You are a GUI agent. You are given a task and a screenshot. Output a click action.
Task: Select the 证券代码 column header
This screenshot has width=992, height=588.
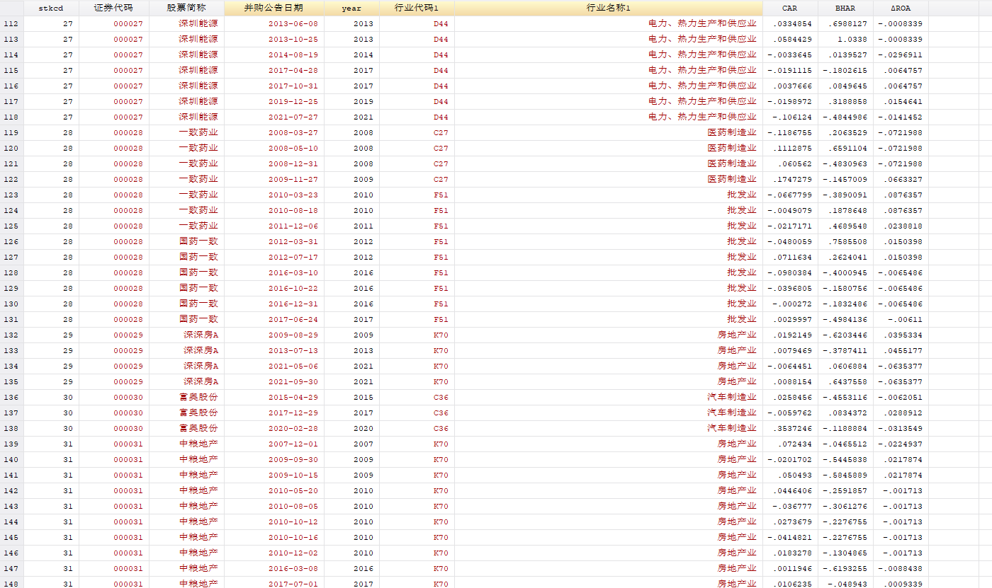tap(113, 8)
